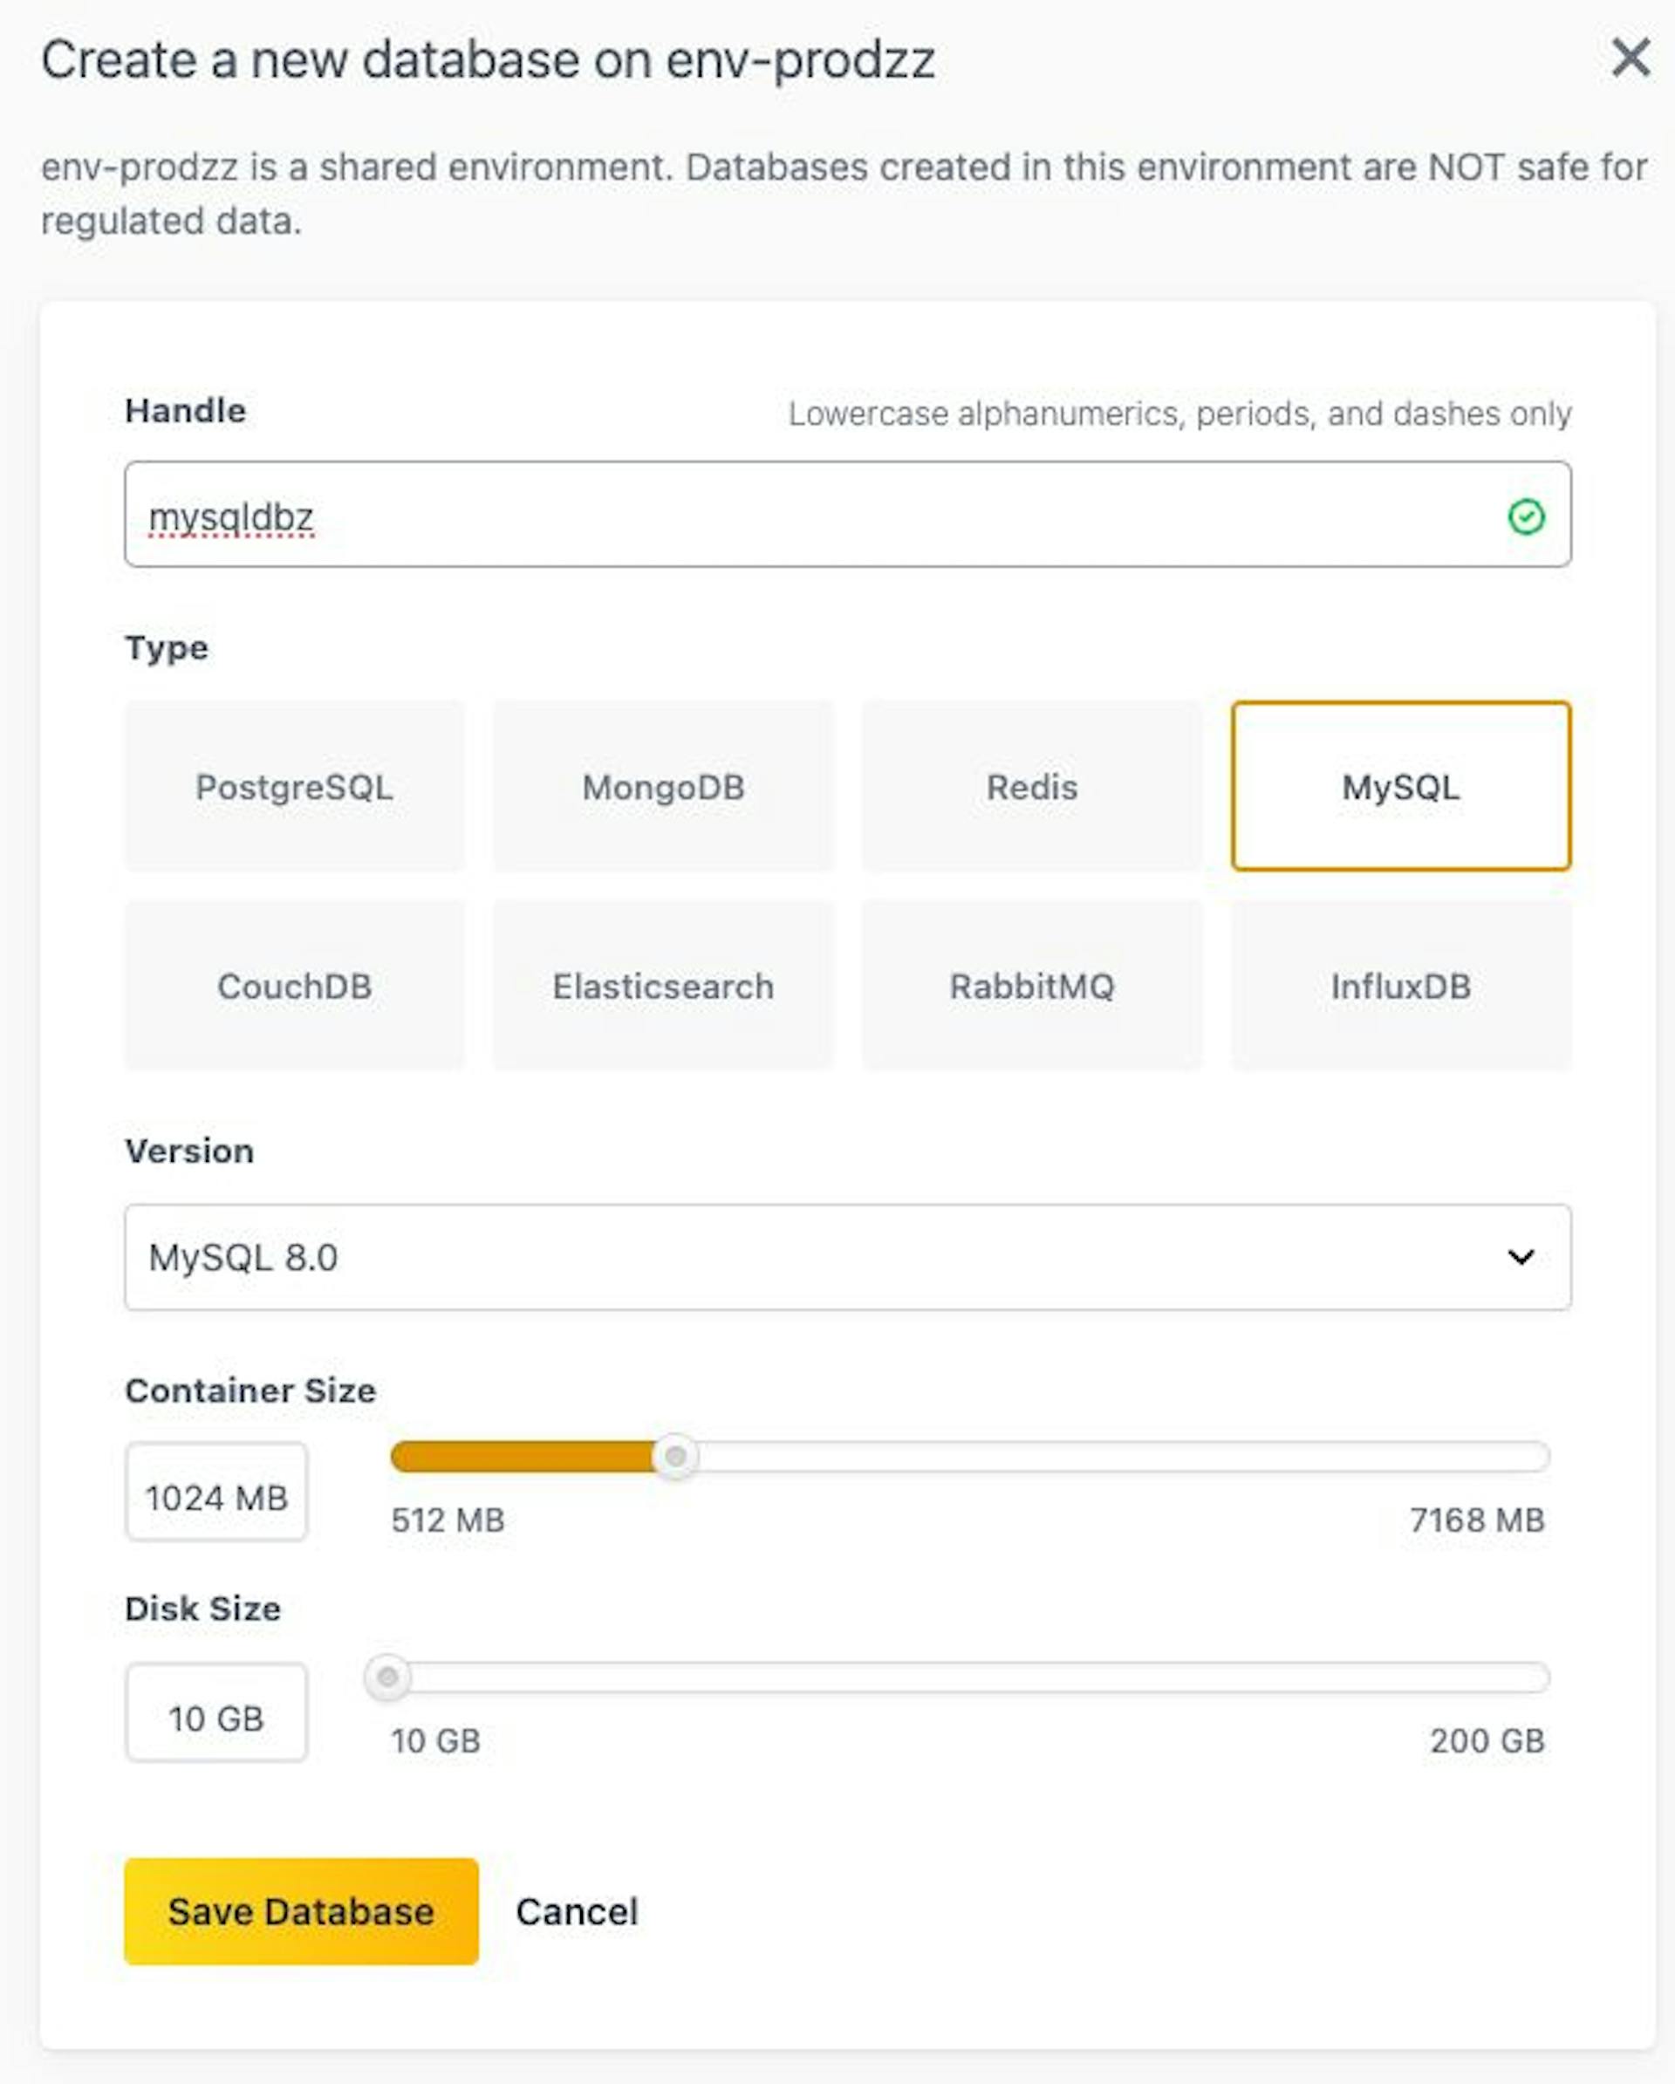The width and height of the screenshot is (1675, 2084).
Task: Click the shared environment warning text
Action: click(x=844, y=194)
